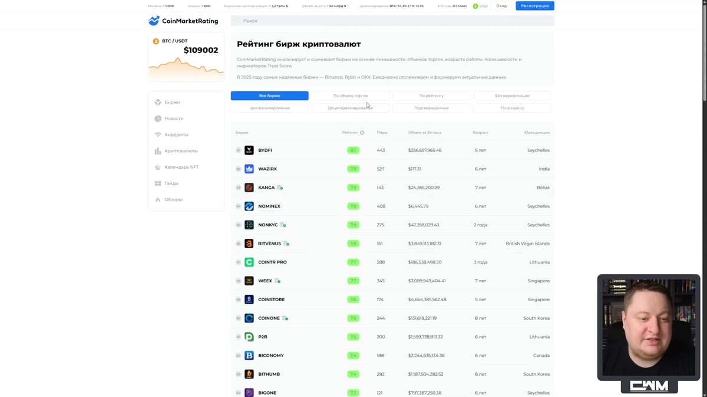Select the Децентрализованные filter
This screenshot has height=397, width=707.
pos(351,108)
